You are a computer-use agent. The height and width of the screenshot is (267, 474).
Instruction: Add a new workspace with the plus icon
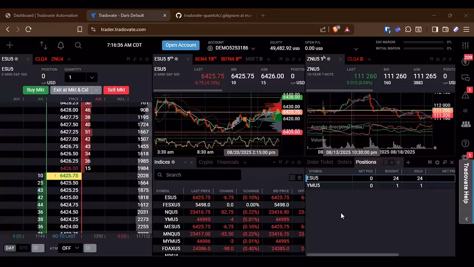pyautogui.click(x=10, y=45)
